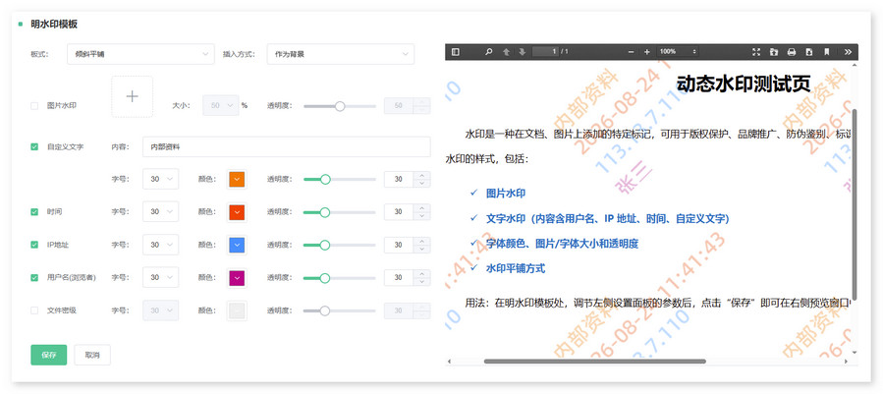Toggle the IP地址 checkbox
Viewport: 883px width, 394px height.
pyautogui.click(x=34, y=245)
